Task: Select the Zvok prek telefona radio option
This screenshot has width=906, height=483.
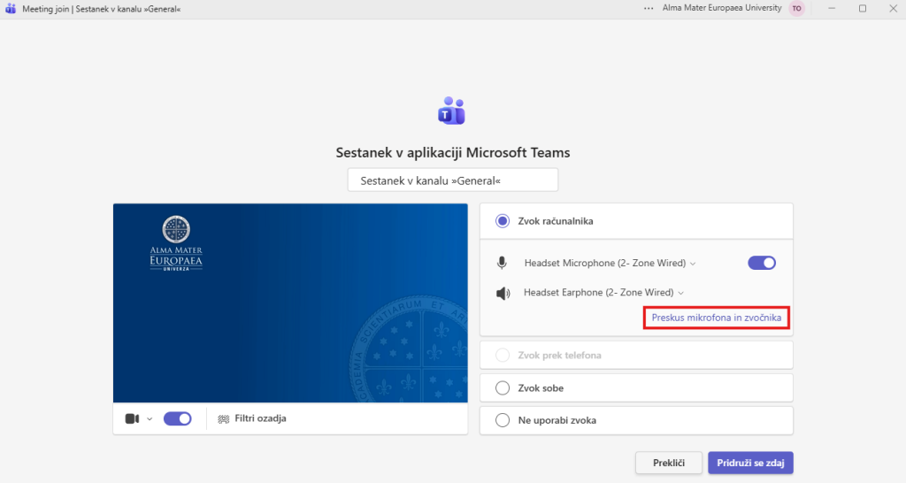Action: (x=503, y=356)
